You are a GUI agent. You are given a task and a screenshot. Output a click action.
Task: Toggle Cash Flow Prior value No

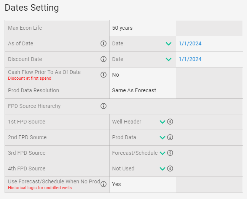click(x=116, y=75)
